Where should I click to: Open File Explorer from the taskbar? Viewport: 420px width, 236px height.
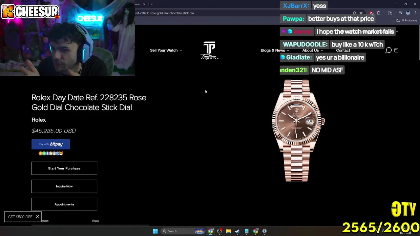coord(228,231)
